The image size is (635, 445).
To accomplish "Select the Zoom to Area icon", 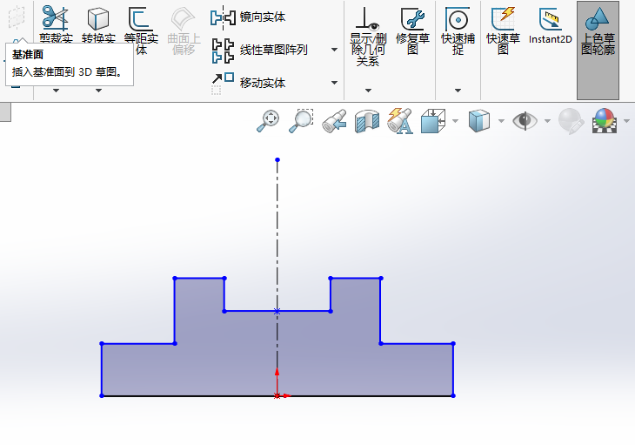I will point(301,121).
